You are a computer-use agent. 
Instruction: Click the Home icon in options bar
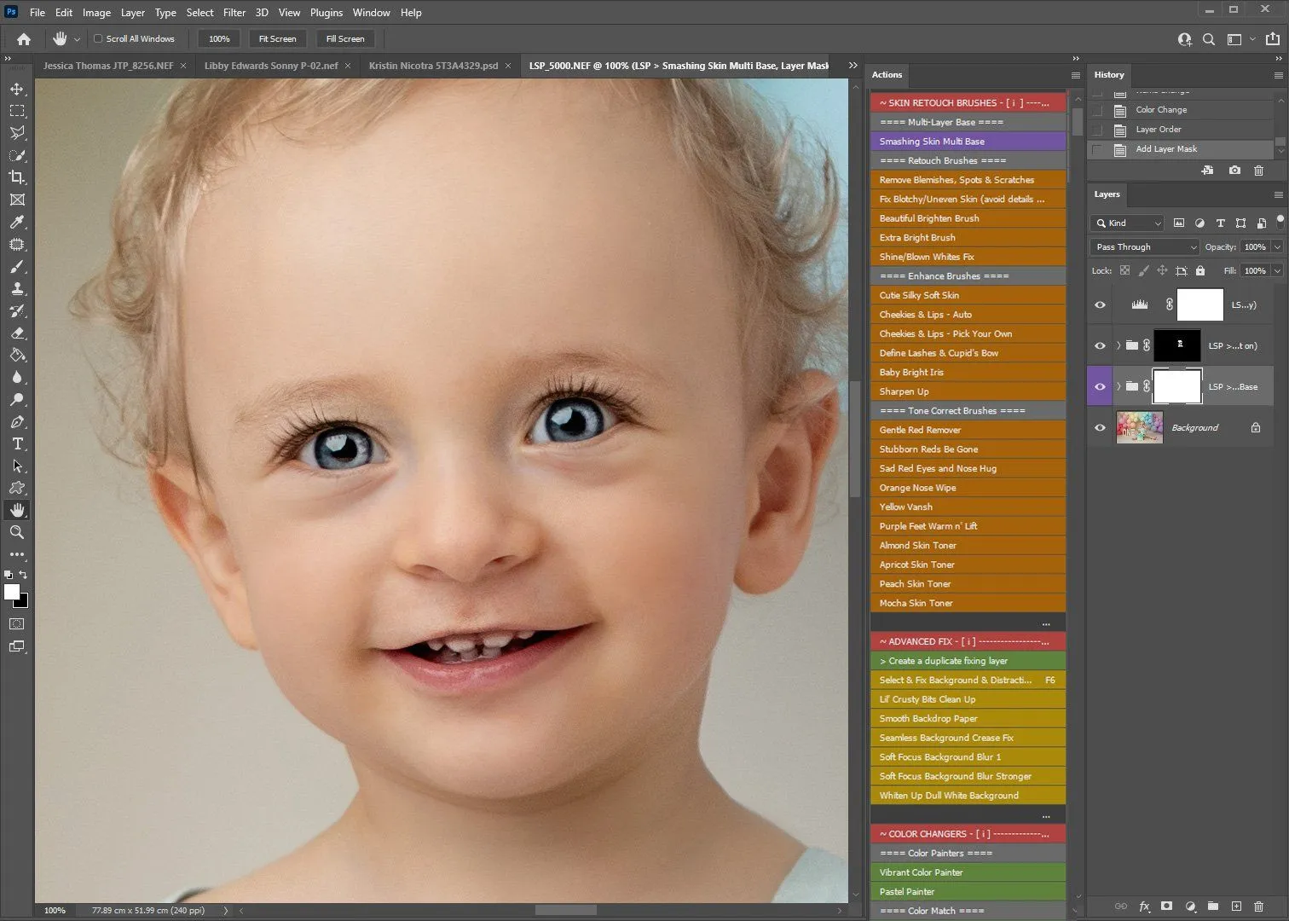24,38
